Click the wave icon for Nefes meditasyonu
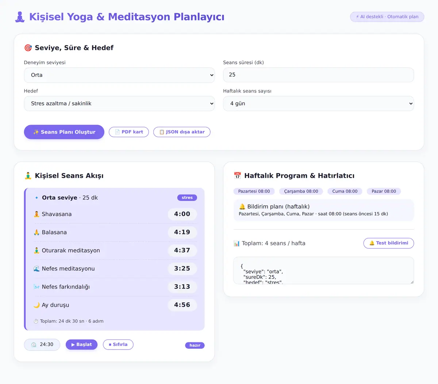The image size is (438, 384). (36, 269)
